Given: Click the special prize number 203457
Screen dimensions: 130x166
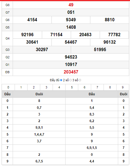Looking at the screenshot, I should pyautogui.click(x=71, y=72).
